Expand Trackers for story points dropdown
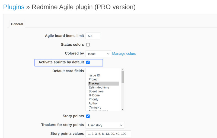The width and height of the screenshot is (217, 138). click(x=105, y=125)
